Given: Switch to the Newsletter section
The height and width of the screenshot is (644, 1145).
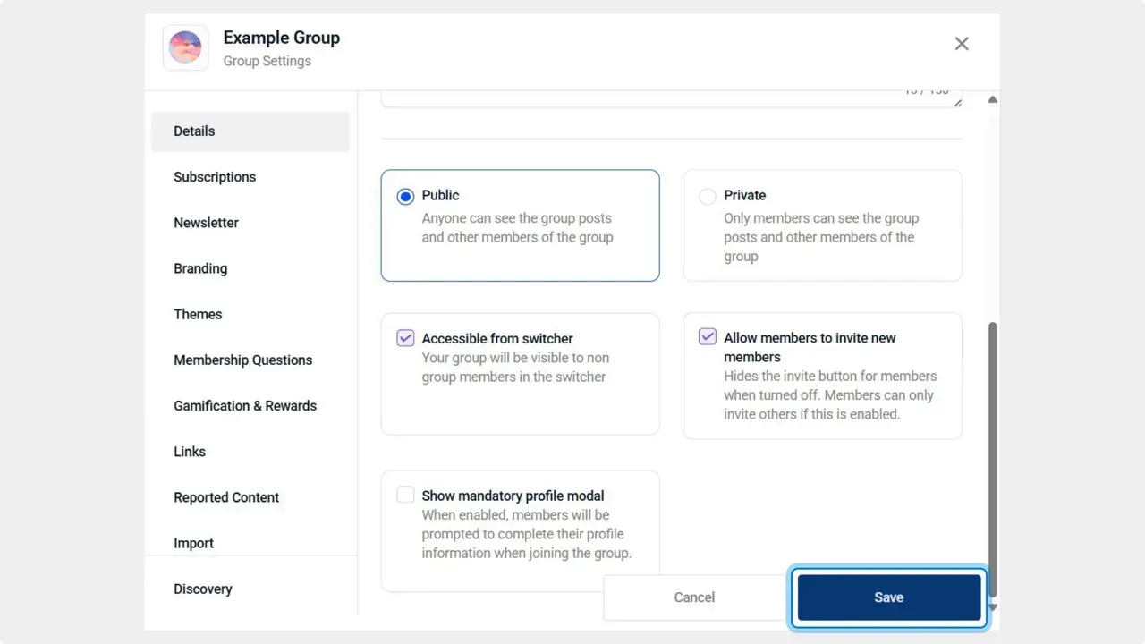Looking at the screenshot, I should (x=206, y=223).
